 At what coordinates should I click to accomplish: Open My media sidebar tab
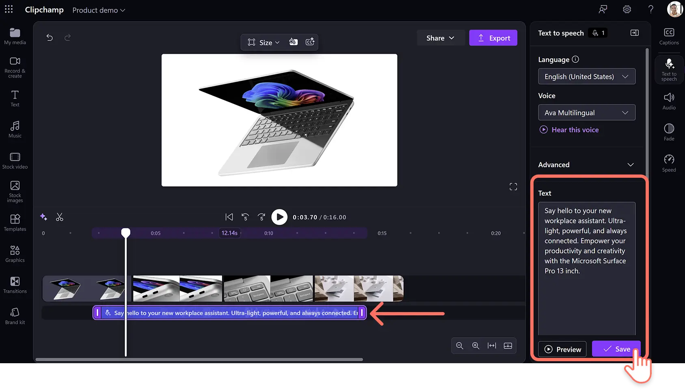(15, 36)
